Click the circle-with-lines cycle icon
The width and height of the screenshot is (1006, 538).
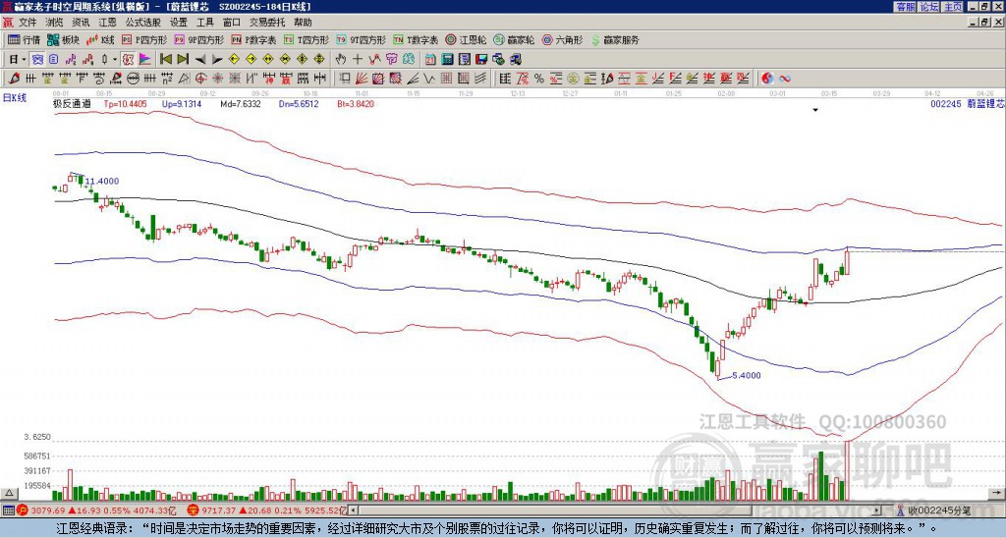[x=133, y=79]
